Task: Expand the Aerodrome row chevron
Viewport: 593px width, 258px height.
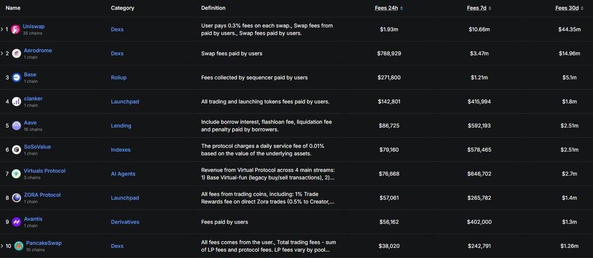Action: [x=2, y=53]
